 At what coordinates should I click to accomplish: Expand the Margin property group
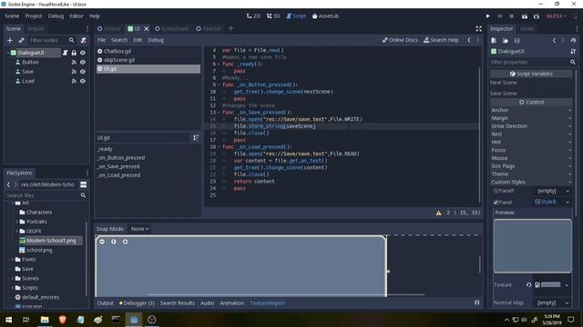pos(532,118)
